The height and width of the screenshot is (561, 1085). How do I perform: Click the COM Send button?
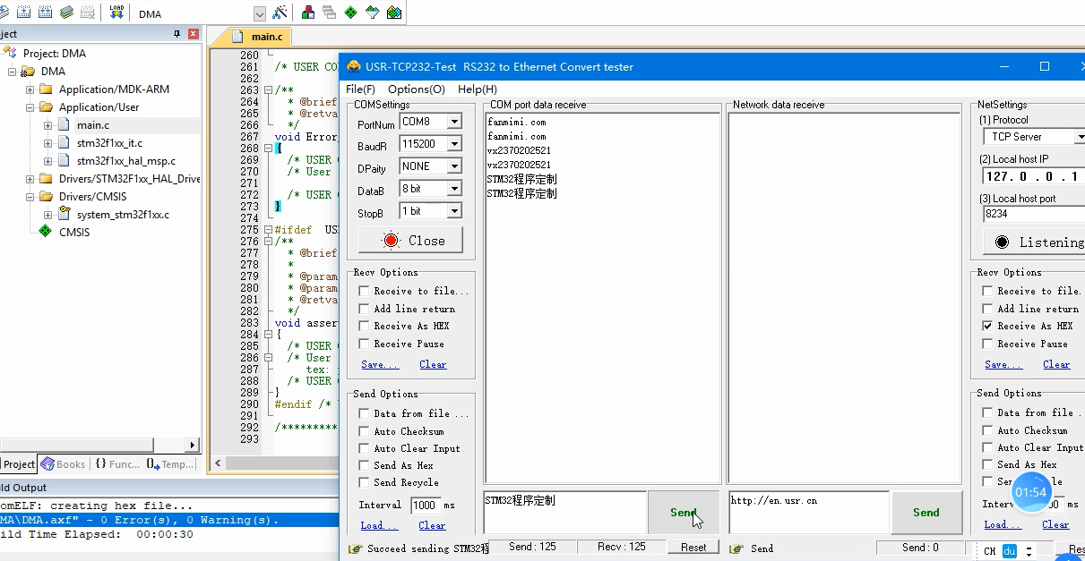pos(684,512)
